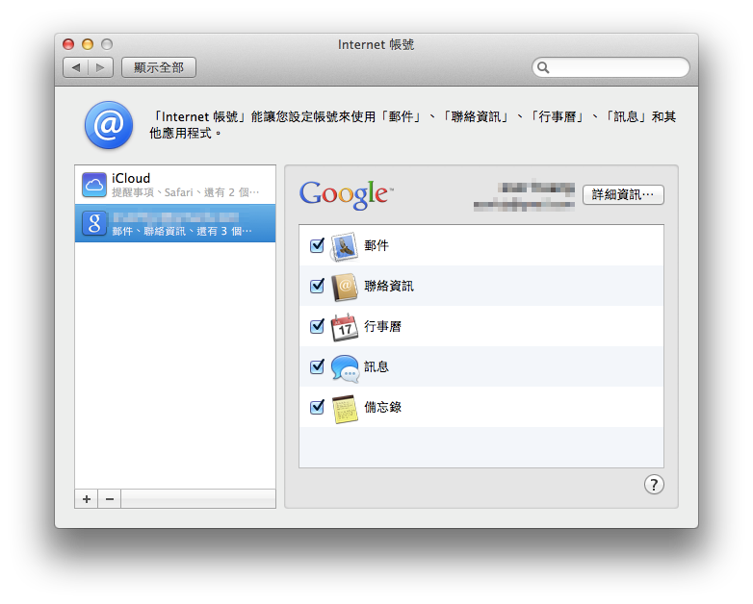Click '提醒事項、Safari、還有 2 個…' subtitle
Image resolution: width=753 pixels, height=604 pixels.
186,193
